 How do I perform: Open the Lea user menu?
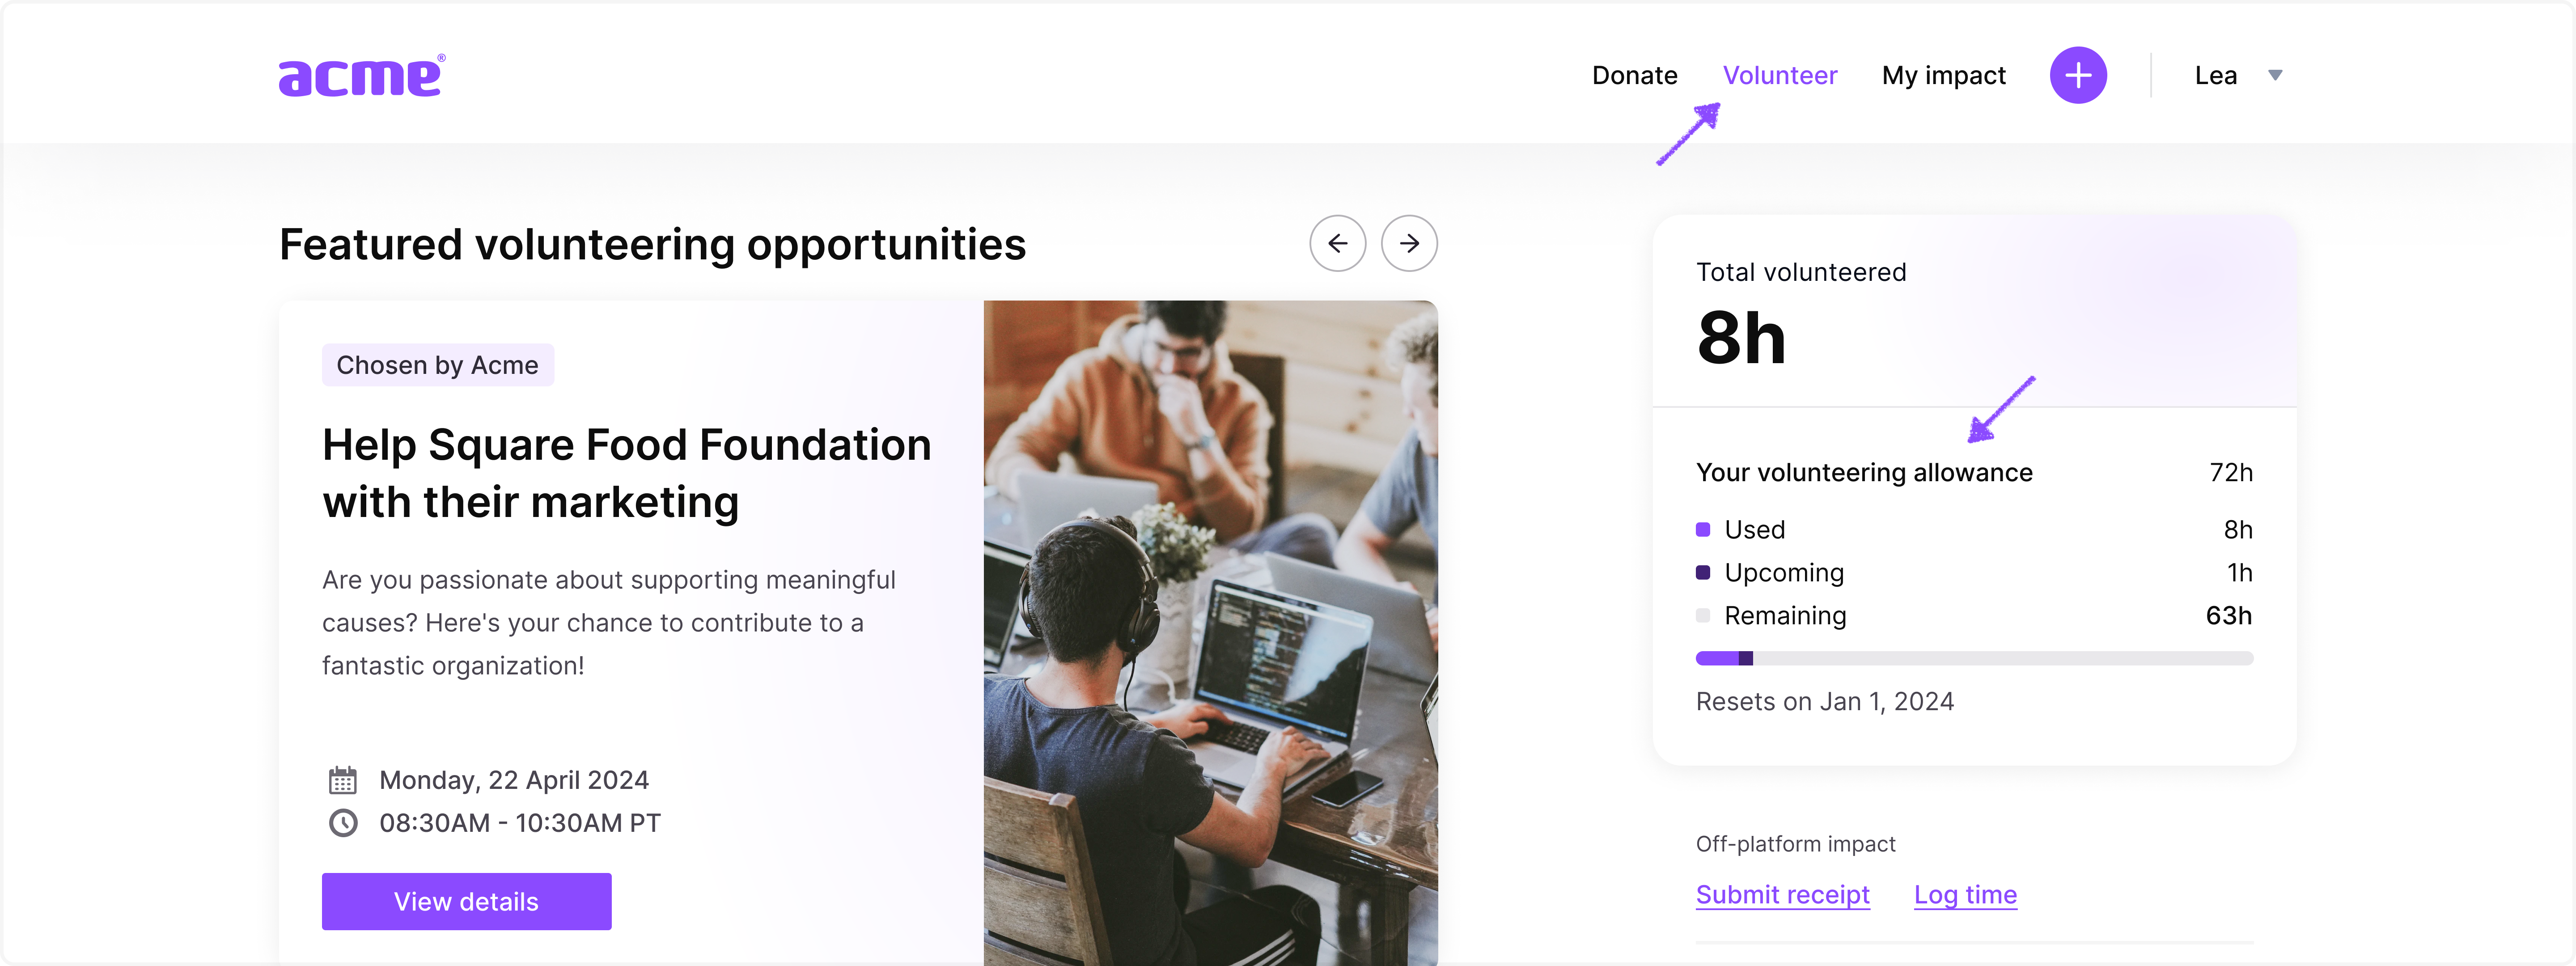coord(2215,76)
